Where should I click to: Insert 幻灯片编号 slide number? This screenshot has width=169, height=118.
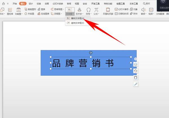[x=122, y=9]
